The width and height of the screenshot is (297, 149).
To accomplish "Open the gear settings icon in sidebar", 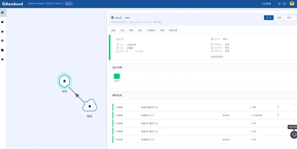I will 2,59.
